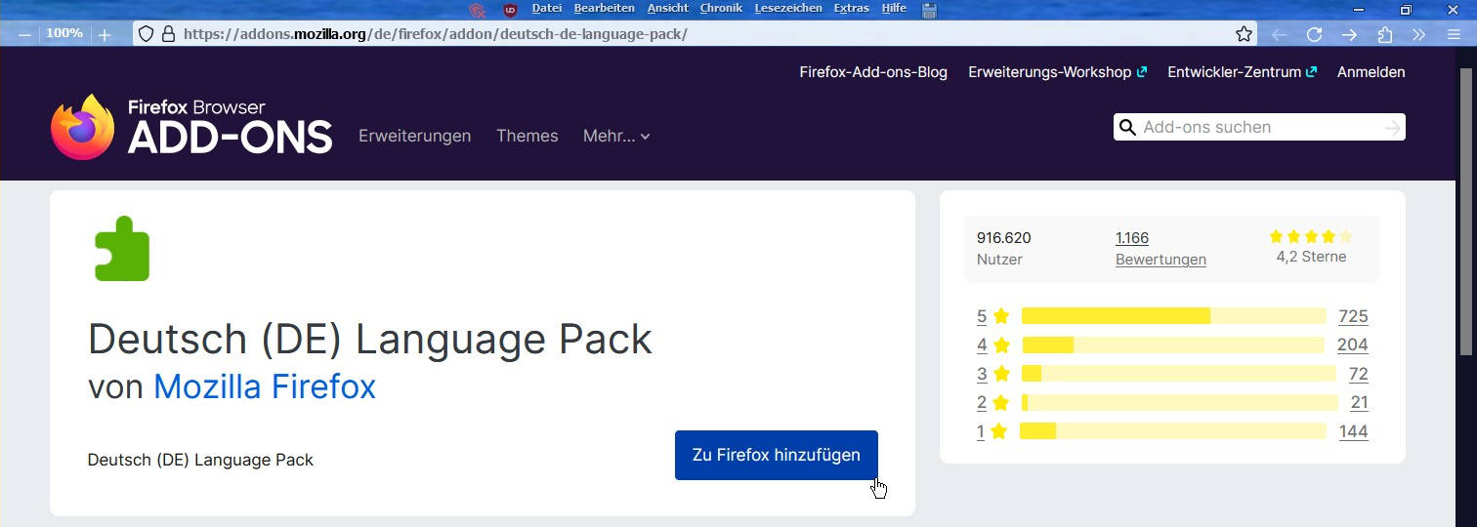Screen dimensions: 1477x527
Task: Bookmark this page with the star icon
Action: pos(1244,34)
